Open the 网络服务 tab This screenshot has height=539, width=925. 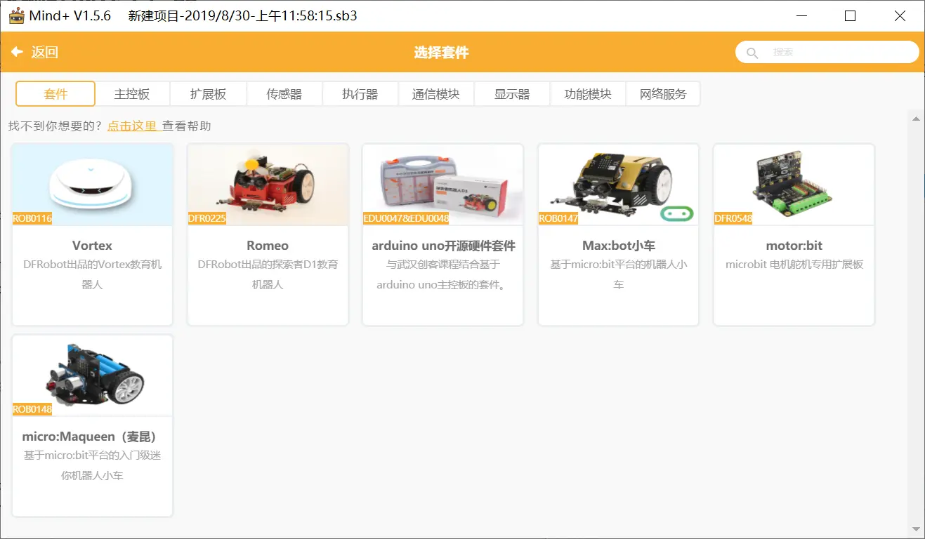click(663, 94)
